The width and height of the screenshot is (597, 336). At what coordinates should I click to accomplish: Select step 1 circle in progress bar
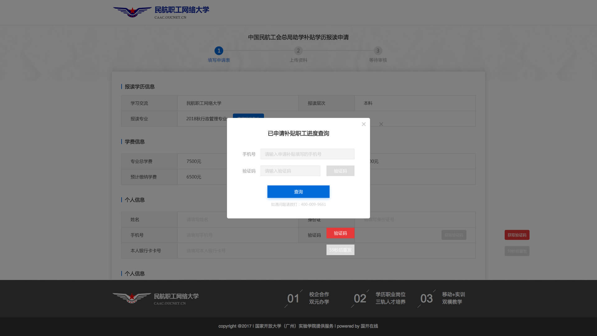(219, 51)
